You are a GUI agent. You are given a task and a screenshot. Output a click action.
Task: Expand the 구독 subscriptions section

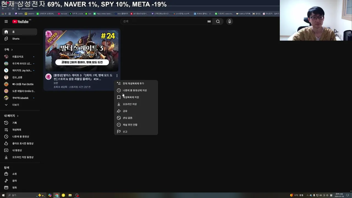tap(8, 50)
